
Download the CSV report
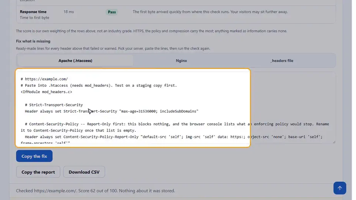[x=84, y=172]
